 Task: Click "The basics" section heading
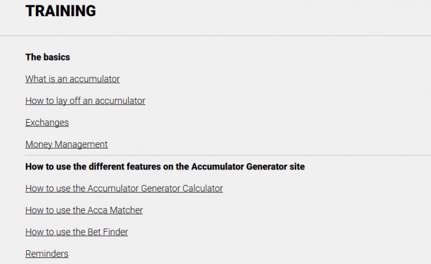click(x=47, y=57)
